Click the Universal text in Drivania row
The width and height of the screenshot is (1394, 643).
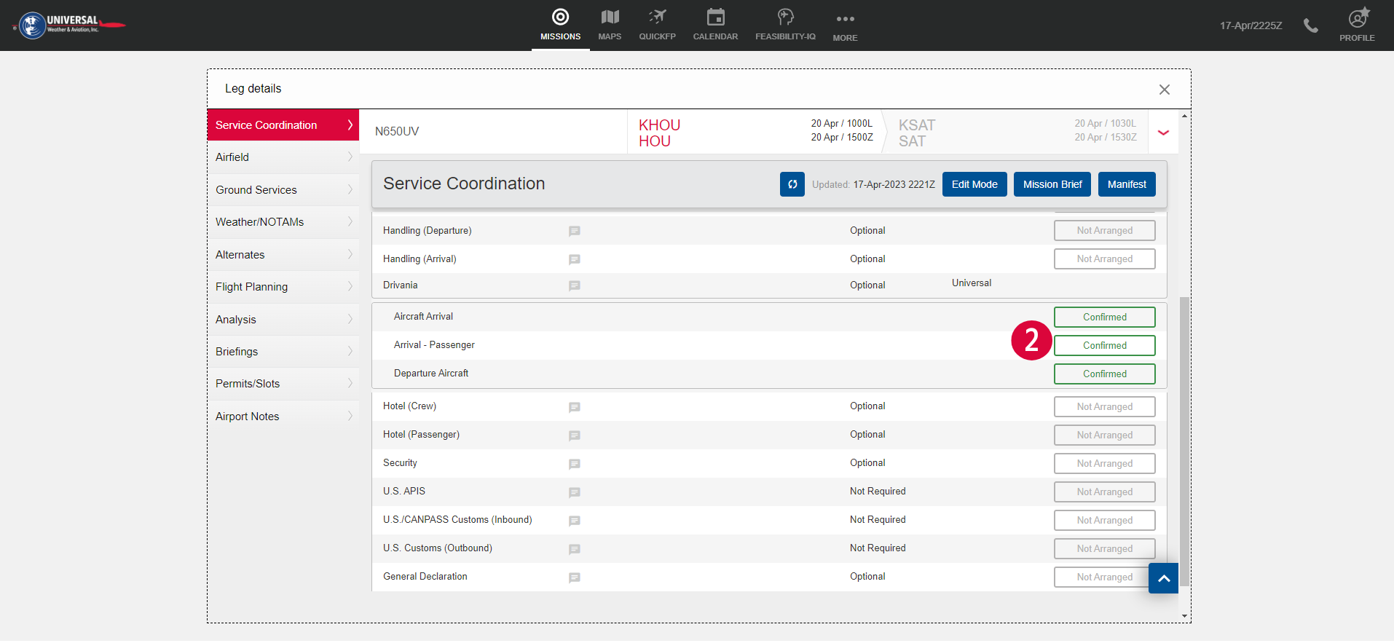972,283
